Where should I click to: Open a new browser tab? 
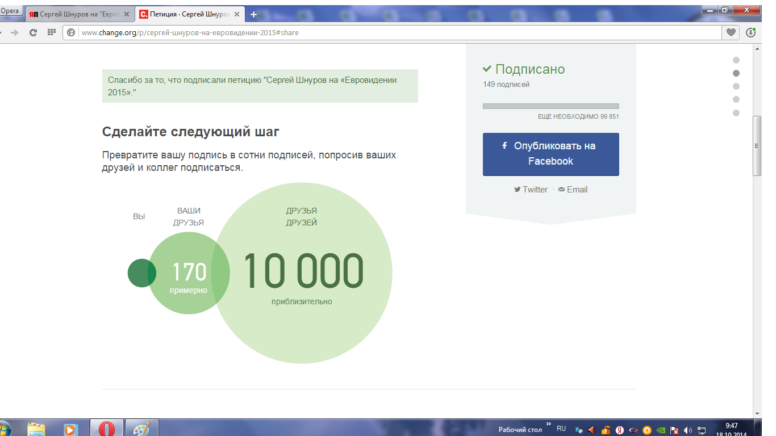[253, 15]
